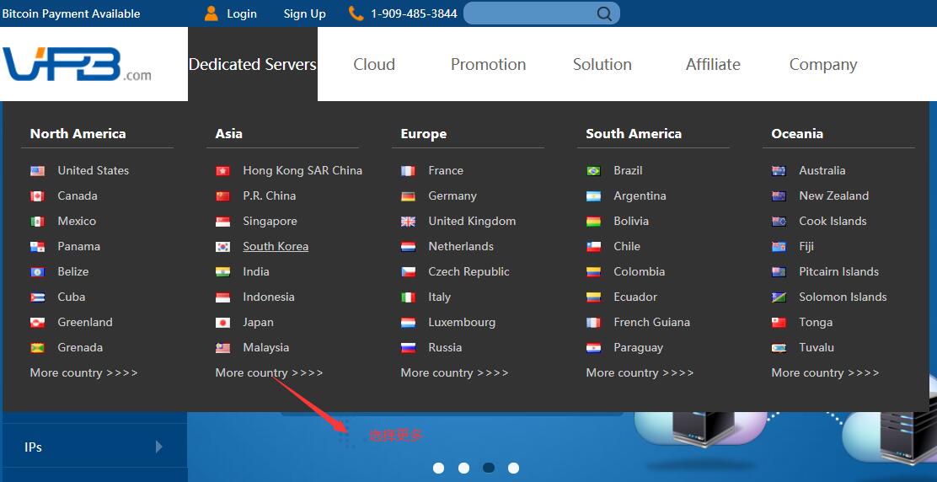Open the Promotion menu
This screenshot has width=937, height=482.
(x=488, y=64)
